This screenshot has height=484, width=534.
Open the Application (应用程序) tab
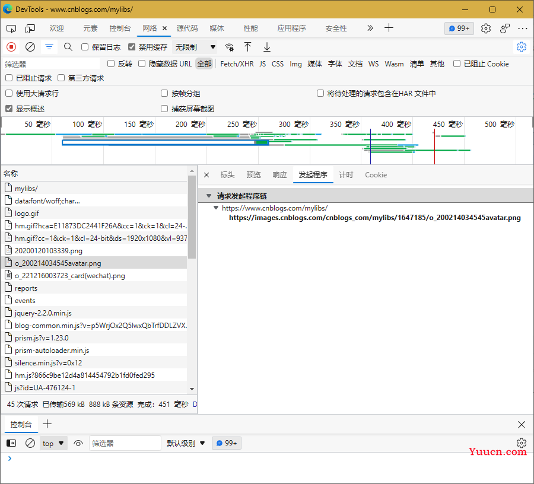click(x=291, y=28)
